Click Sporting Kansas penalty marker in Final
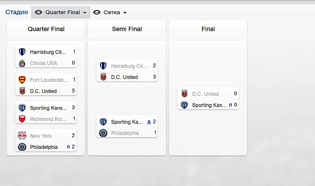The height and width of the screenshot is (186, 315). click(x=230, y=105)
